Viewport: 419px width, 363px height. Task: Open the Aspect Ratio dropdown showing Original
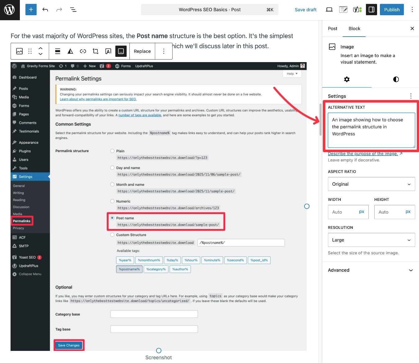[371, 184]
